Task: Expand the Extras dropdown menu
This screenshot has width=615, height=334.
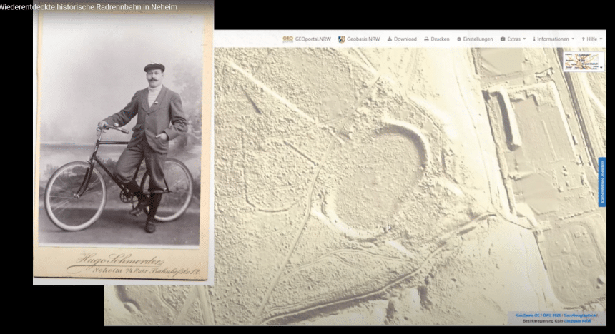Action: click(513, 39)
